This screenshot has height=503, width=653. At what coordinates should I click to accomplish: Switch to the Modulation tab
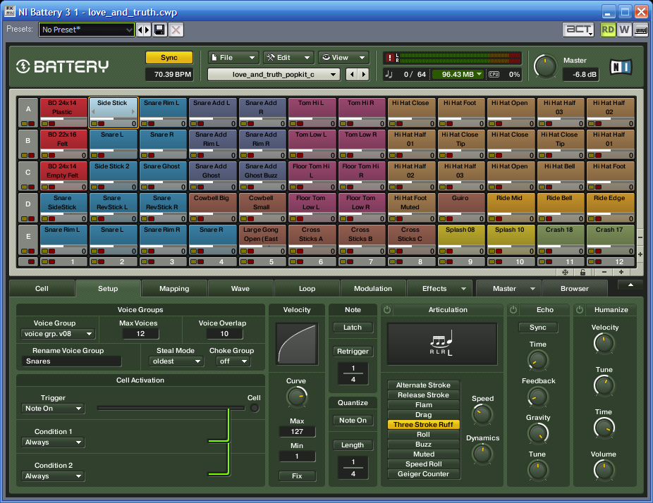click(x=373, y=288)
